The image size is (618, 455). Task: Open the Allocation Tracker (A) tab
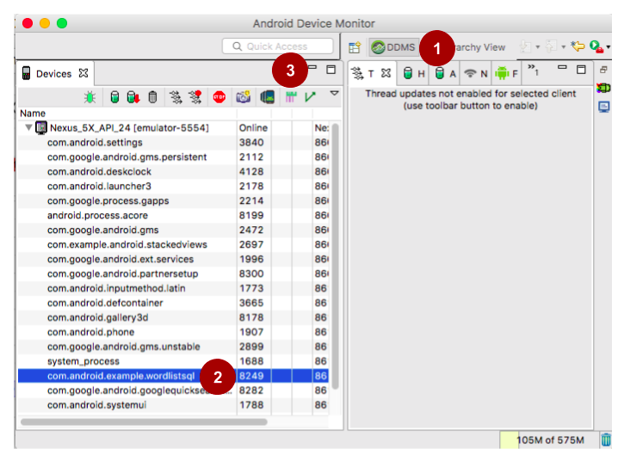pos(445,73)
